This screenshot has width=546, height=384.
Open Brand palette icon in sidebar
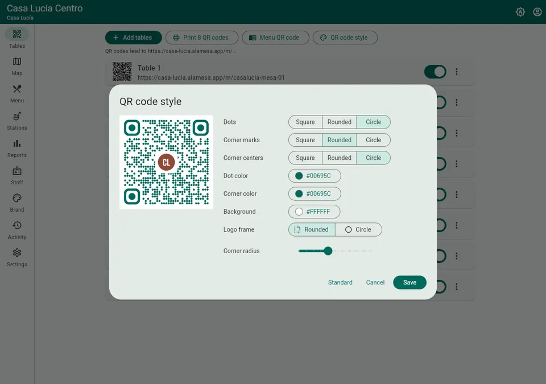point(16,198)
